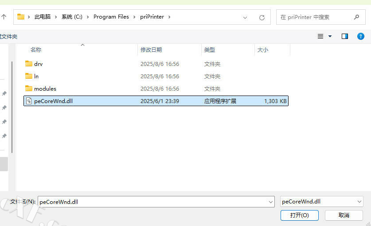Click the ln row 文件夹 type

pos(212,76)
